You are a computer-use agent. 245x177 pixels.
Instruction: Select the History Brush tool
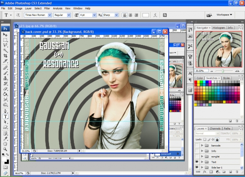click(5, 84)
